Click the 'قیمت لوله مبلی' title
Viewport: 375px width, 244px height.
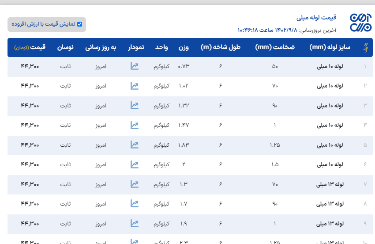coord(316,18)
